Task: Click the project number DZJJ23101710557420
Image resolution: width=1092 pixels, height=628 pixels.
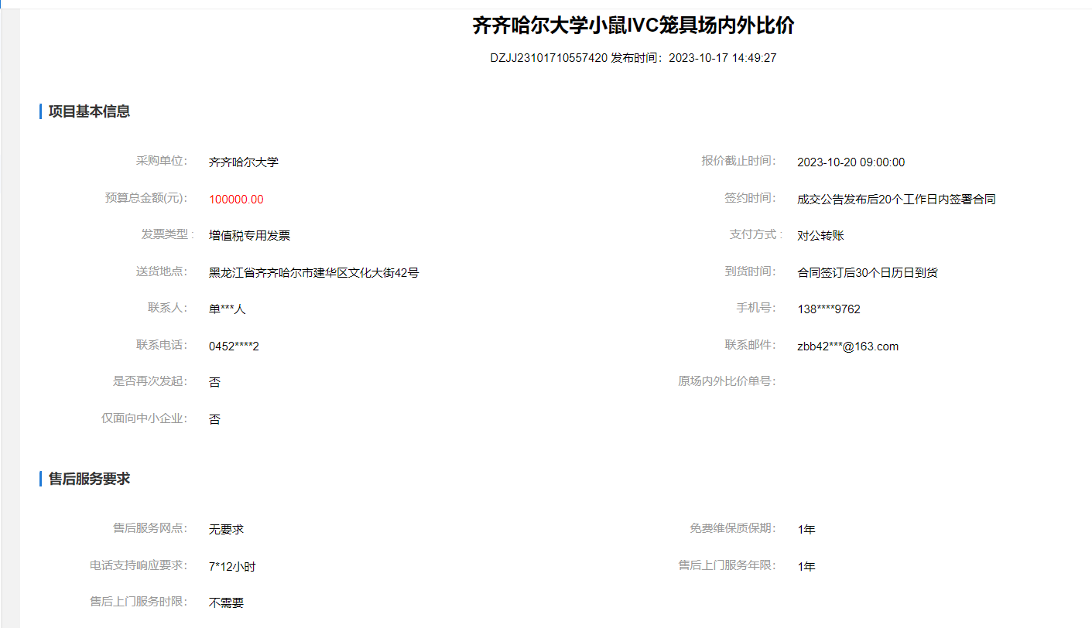Action: pyautogui.click(x=548, y=58)
